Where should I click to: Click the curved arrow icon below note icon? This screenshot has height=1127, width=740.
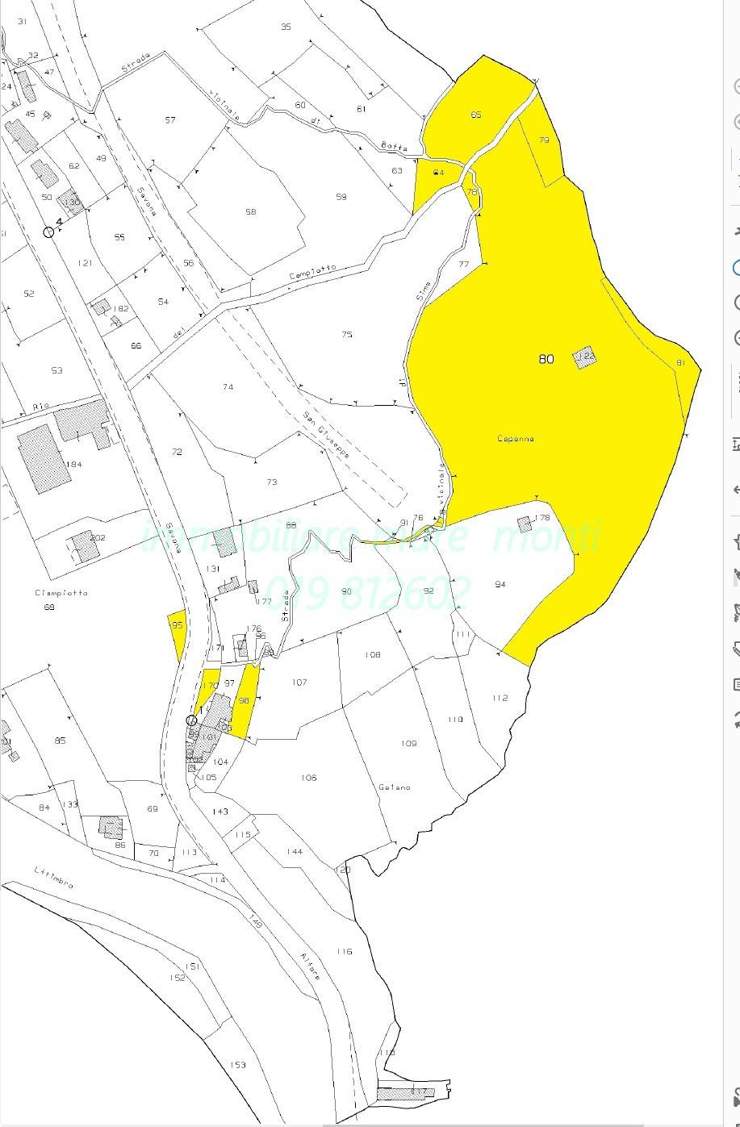tap(736, 719)
